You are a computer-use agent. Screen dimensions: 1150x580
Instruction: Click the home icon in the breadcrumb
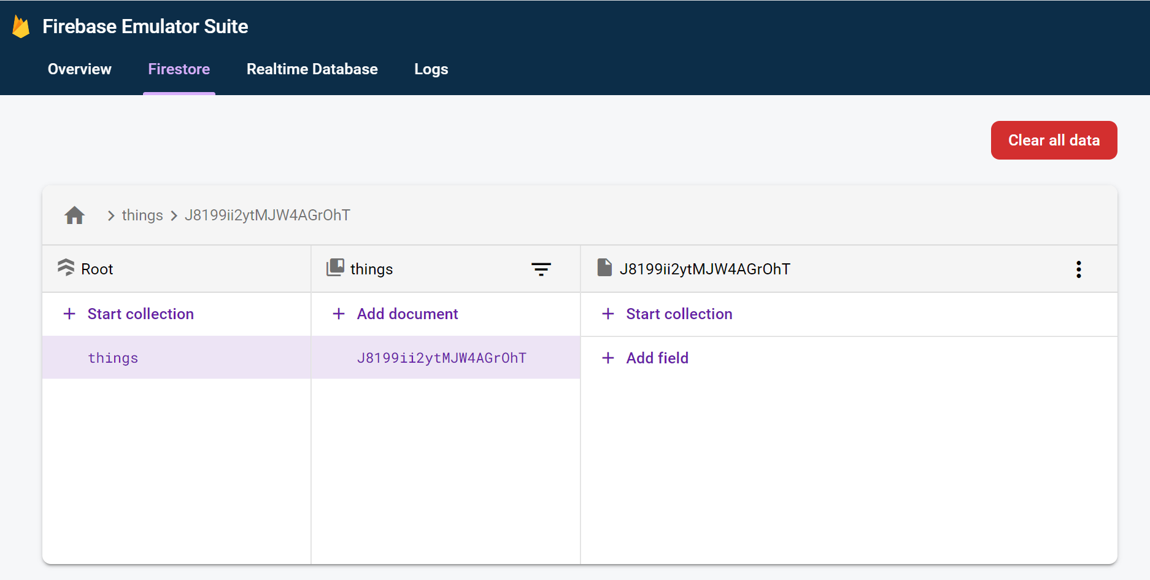pyautogui.click(x=74, y=215)
